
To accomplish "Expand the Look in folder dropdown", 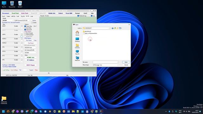I will [x=109, y=28].
